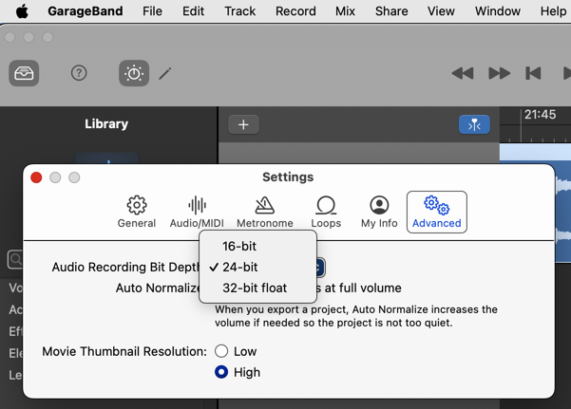Open the Loops settings tab

click(x=326, y=212)
